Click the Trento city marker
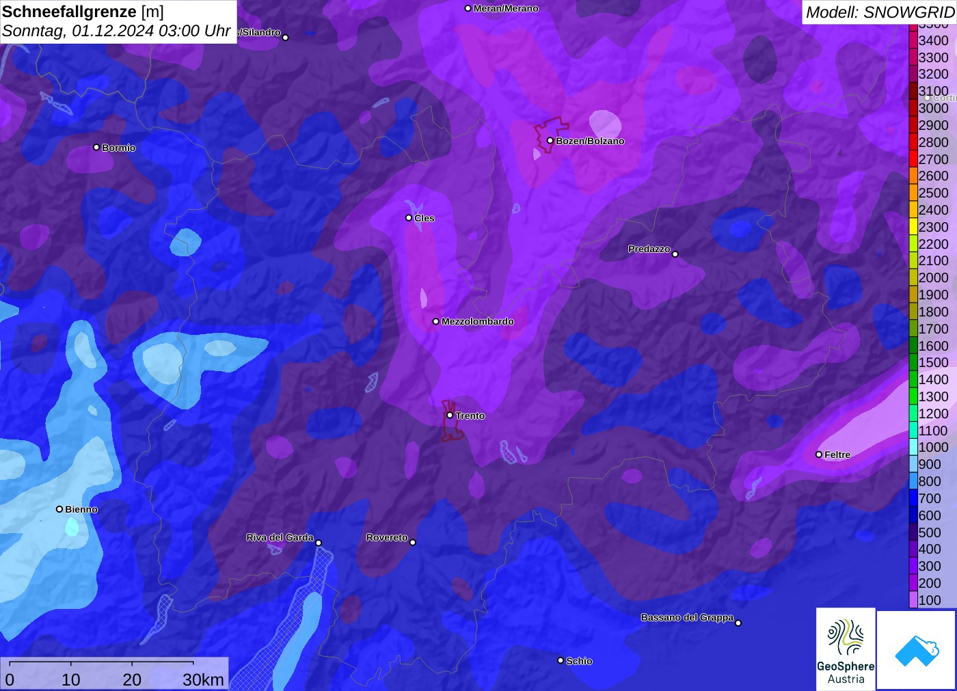 [x=450, y=416]
